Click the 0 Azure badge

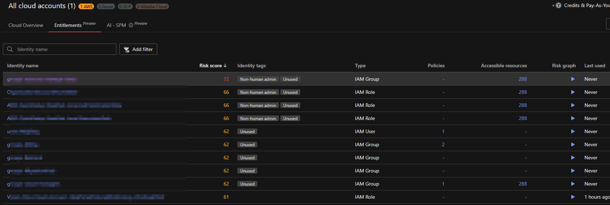(x=106, y=6)
